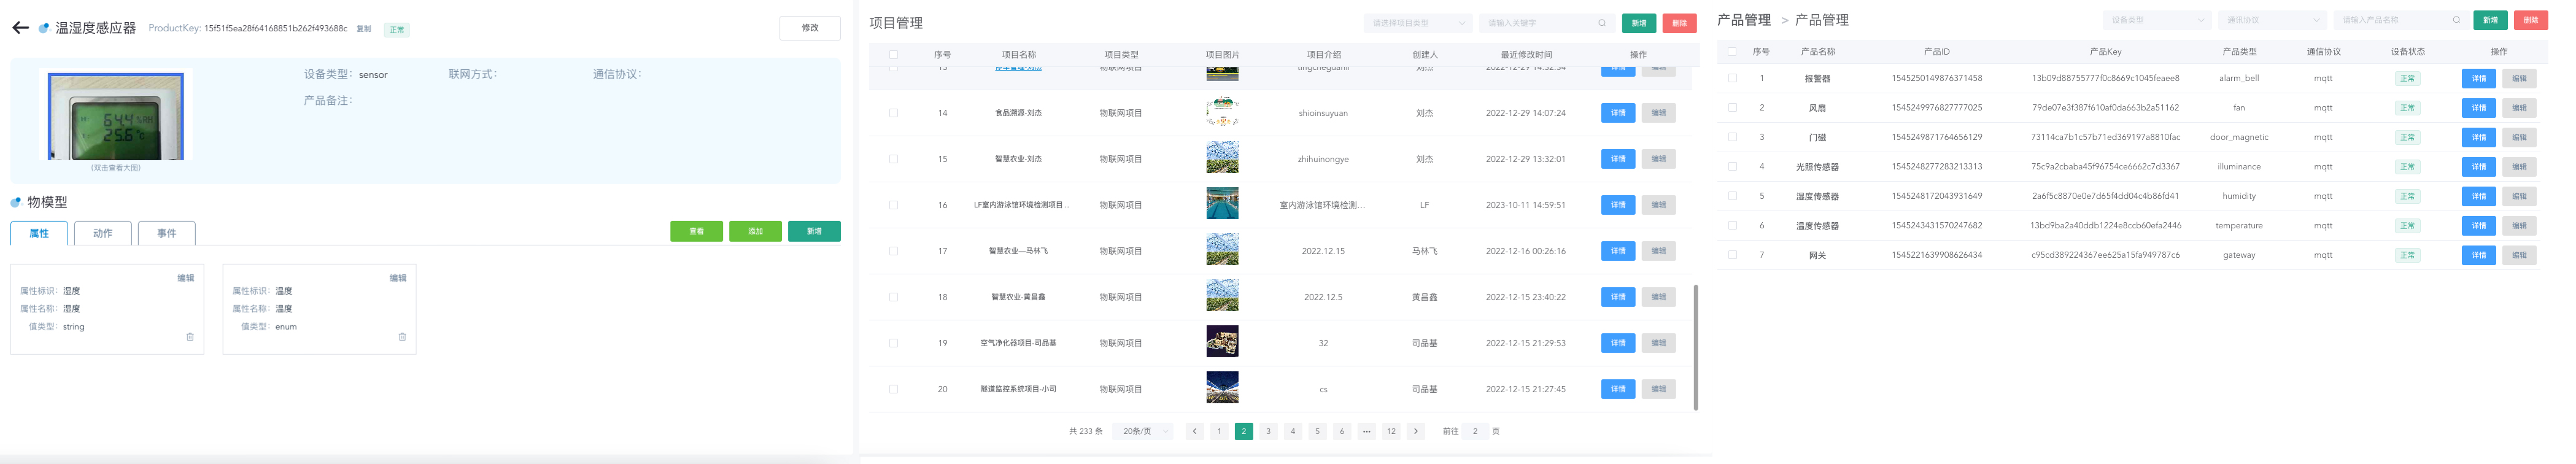Click the green 查看 button in 物模型
The image size is (2576, 464).
pyautogui.click(x=696, y=231)
